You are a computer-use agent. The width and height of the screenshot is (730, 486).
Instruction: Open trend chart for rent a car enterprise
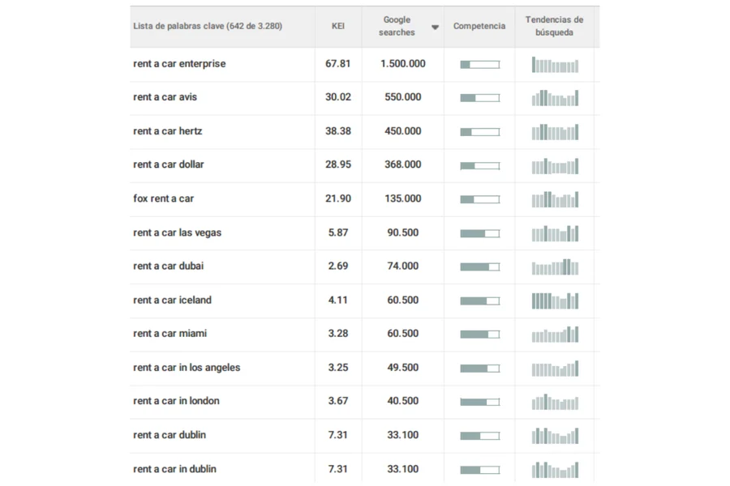555,65
